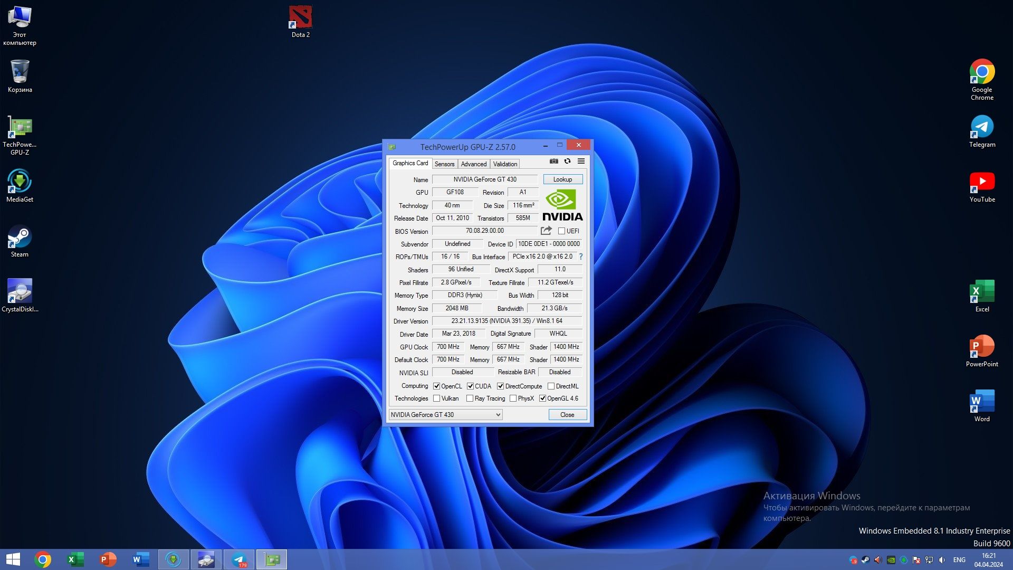Open the GPU-Z hamburger menu
1013x570 pixels.
[581, 161]
